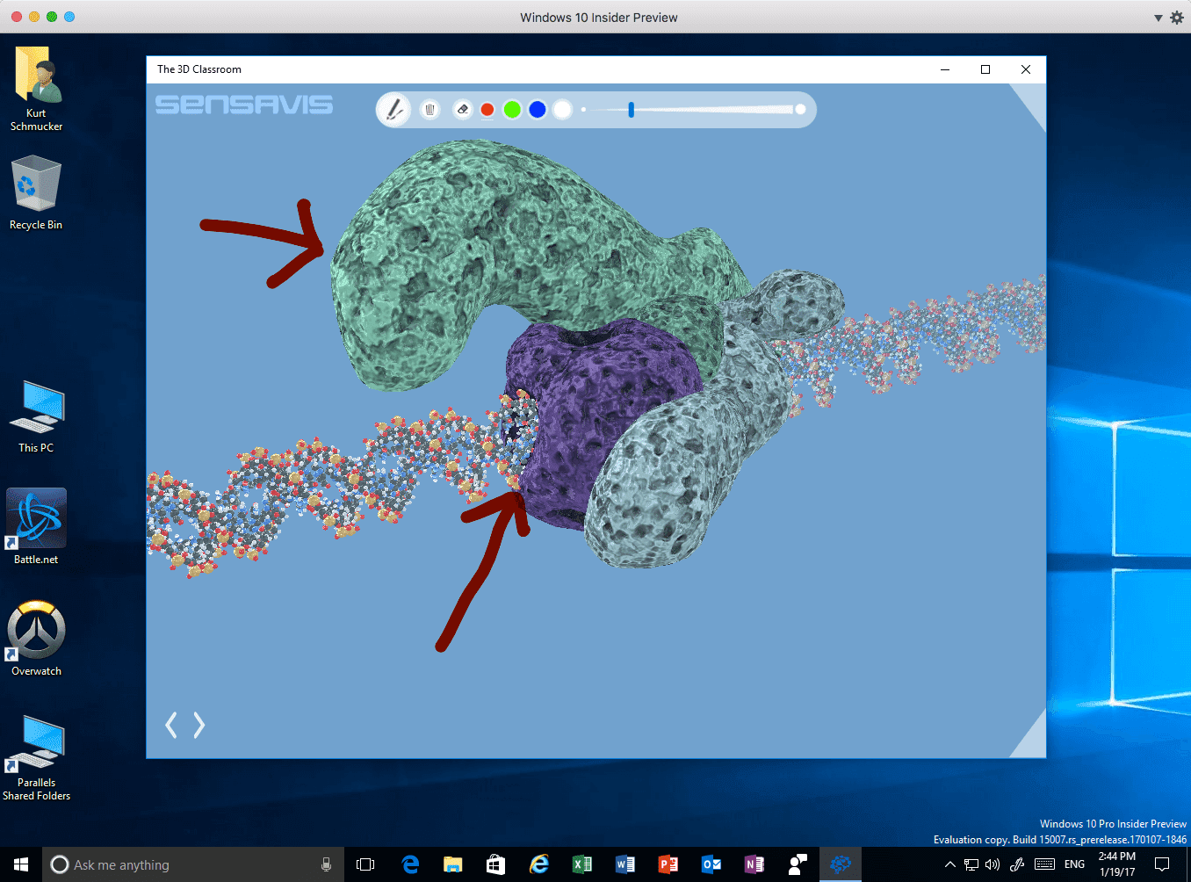1191x882 pixels.
Task: Click the trash can to clear drawings
Action: 429,109
